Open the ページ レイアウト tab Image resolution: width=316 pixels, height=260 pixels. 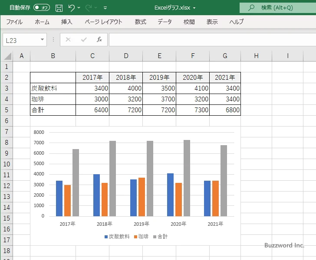tap(103, 22)
